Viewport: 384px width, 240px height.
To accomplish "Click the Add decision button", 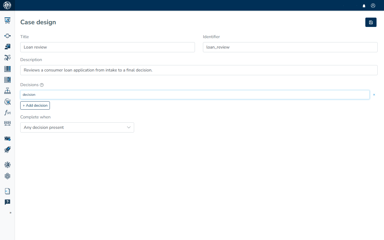I will [35, 105].
